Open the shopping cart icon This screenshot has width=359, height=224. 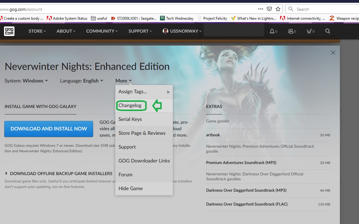click(x=309, y=31)
